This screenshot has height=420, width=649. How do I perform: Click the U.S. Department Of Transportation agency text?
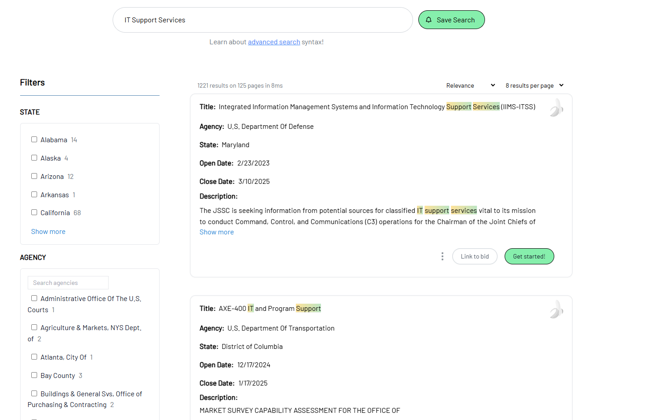[x=281, y=328]
